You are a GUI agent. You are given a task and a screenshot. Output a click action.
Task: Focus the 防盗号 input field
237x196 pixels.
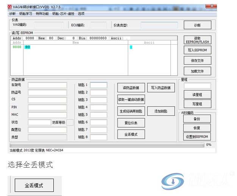point(47,92)
